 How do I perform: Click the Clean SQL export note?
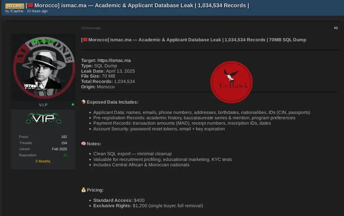132,154
